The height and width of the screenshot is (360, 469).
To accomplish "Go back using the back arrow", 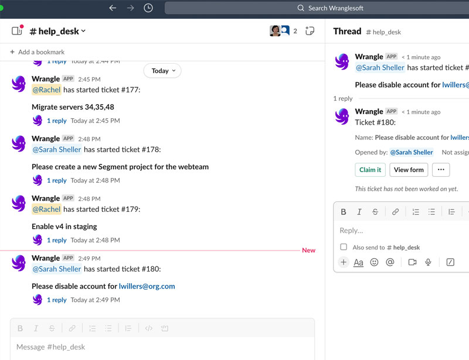I will click(113, 8).
